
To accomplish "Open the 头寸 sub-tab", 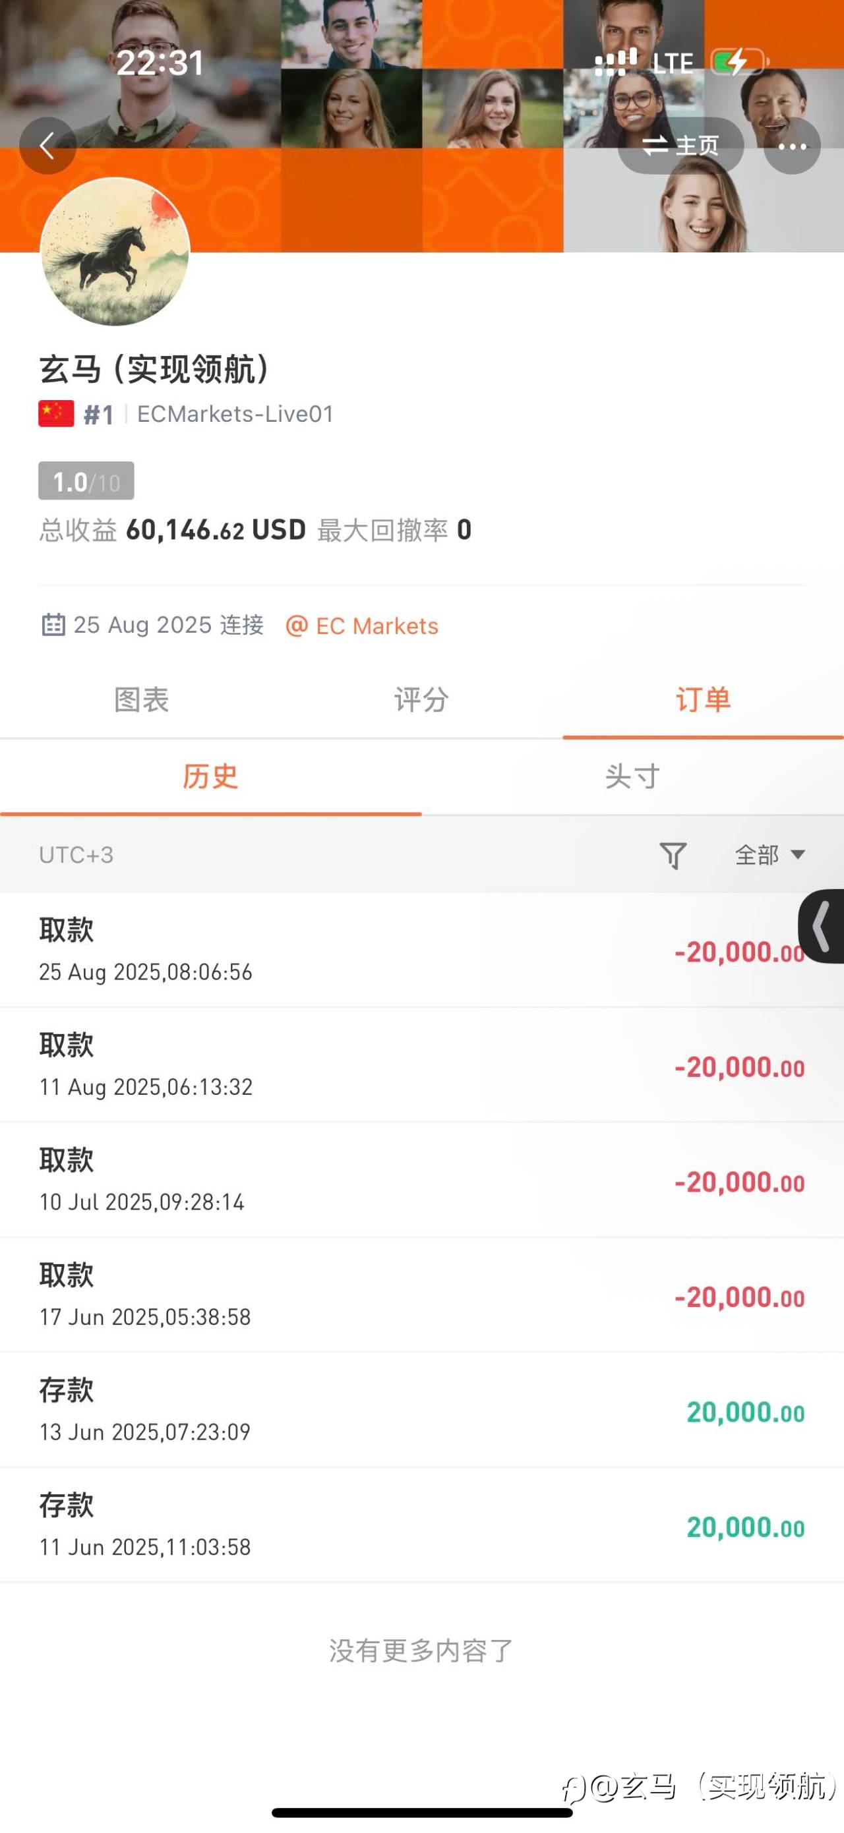I will point(632,777).
